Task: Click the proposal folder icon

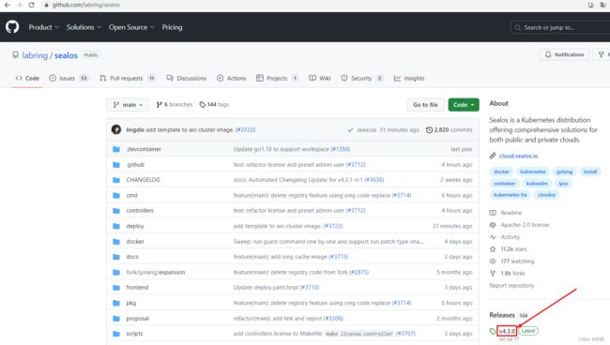Action: click(116, 318)
